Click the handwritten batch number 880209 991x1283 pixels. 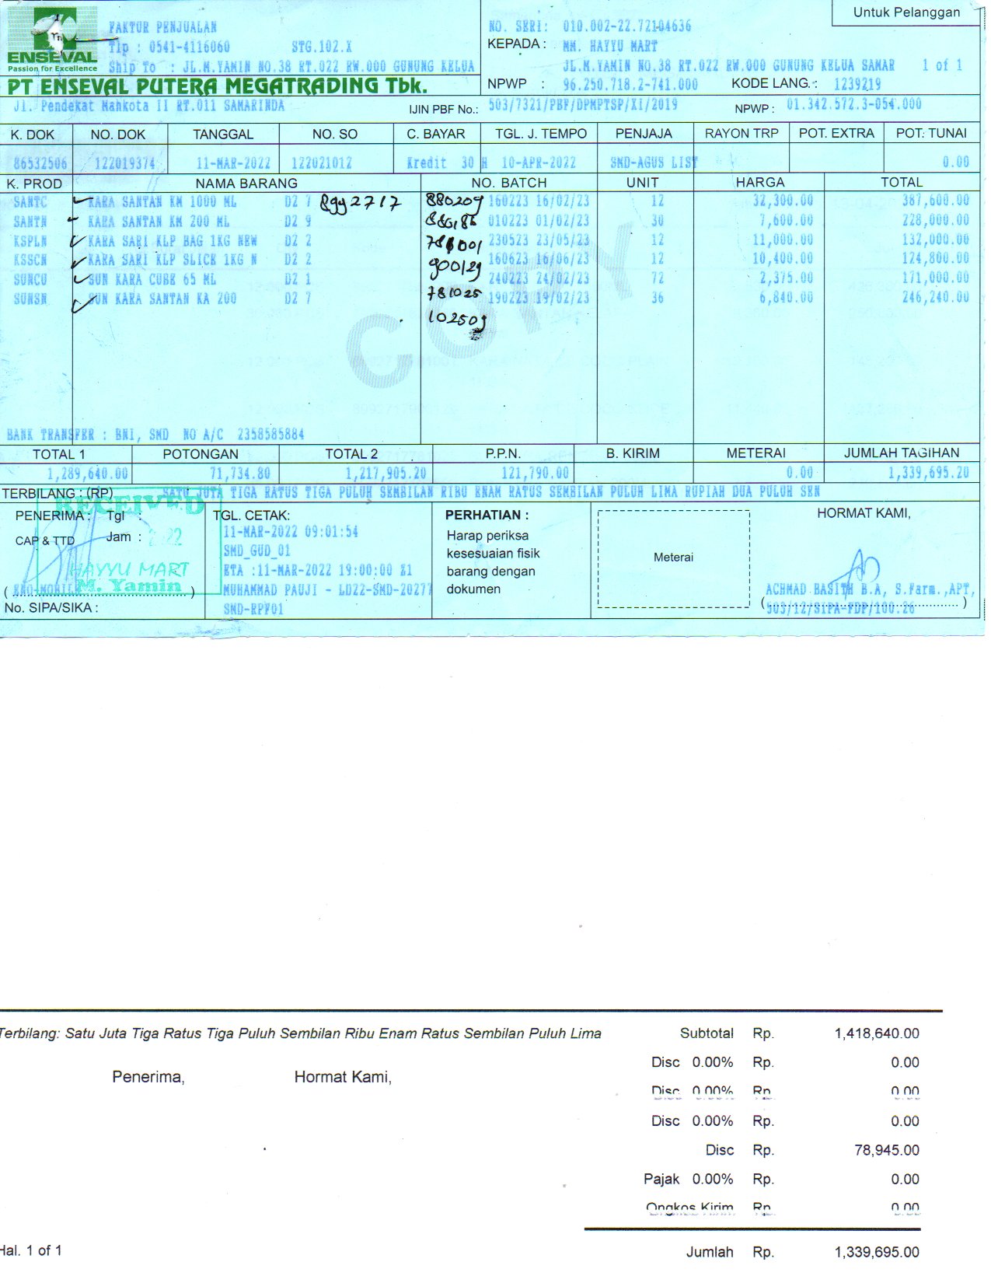click(x=454, y=201)
